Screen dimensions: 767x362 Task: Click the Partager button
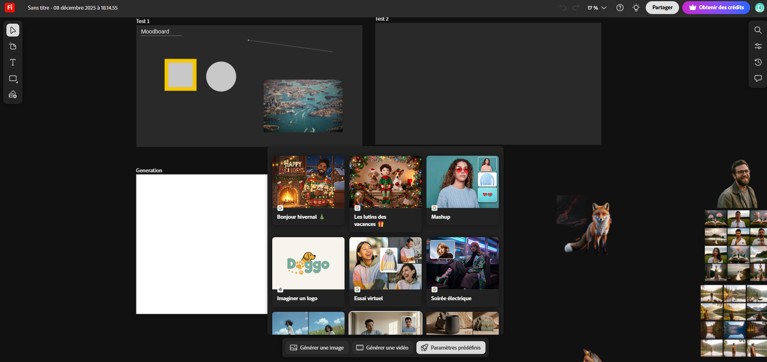[662, 8]
